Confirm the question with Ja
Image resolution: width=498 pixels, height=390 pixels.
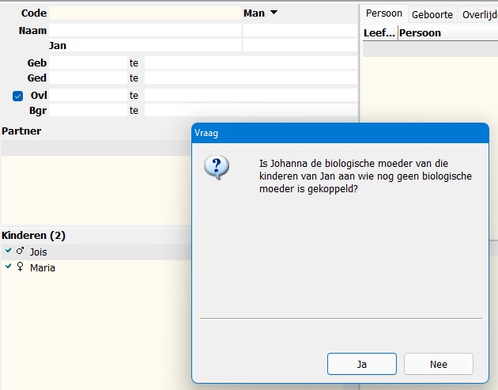361,364
